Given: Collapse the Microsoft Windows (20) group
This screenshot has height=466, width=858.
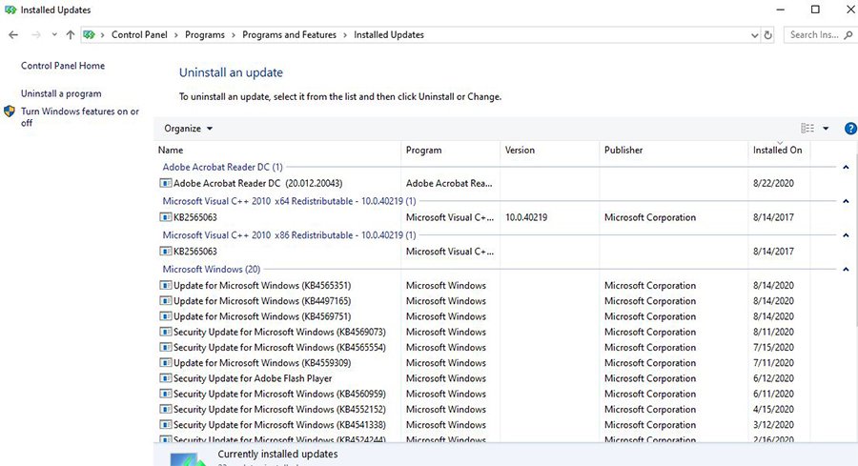Looking at the screenshot, I should pyautogui.click(x=846, y=270).
